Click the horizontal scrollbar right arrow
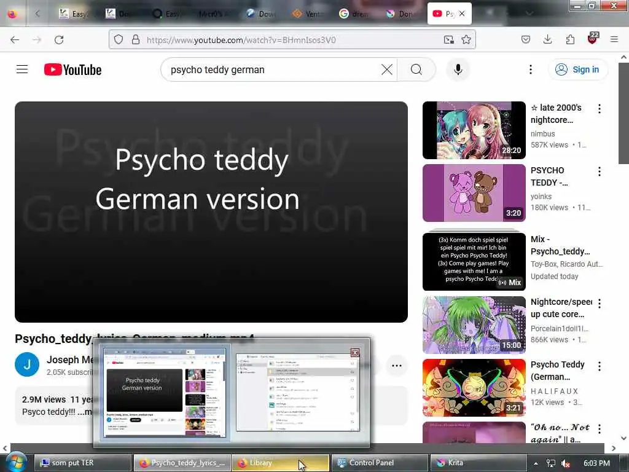Viewport: 629px width, 472px height. pyautogui.click(x=614, y=448)
